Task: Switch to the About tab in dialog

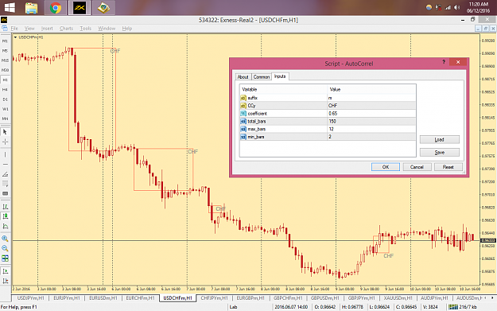Action: pos(243,76)
